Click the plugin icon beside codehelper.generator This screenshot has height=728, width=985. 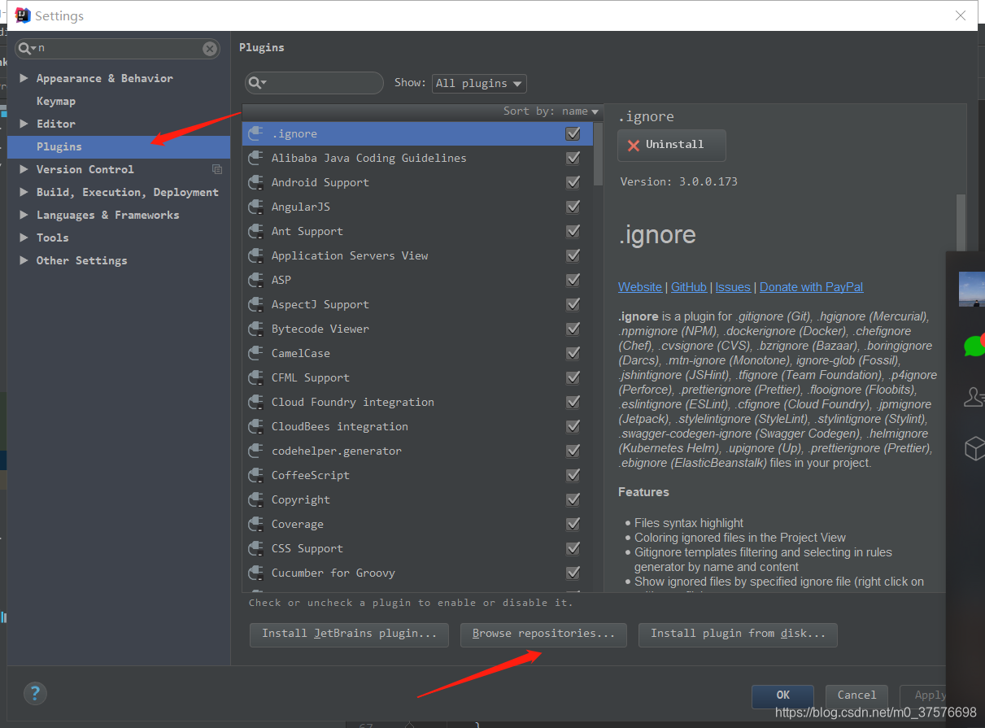coord(255,451)
